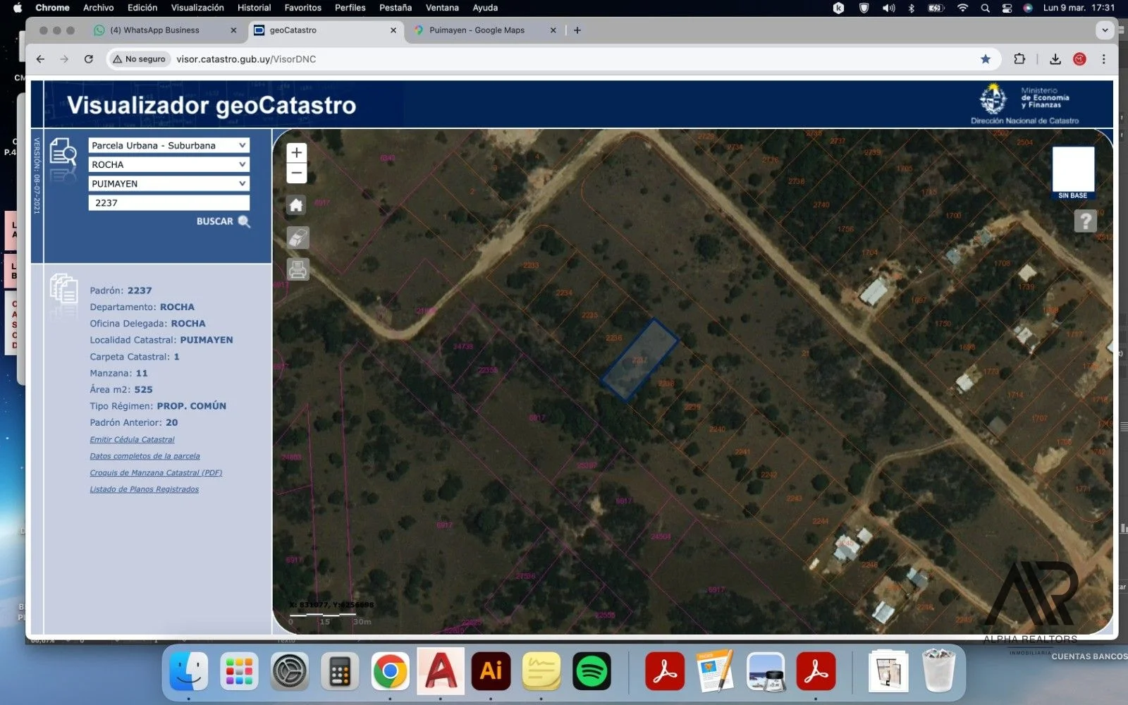Bookmark this page with the star

(x=985, y=59)
